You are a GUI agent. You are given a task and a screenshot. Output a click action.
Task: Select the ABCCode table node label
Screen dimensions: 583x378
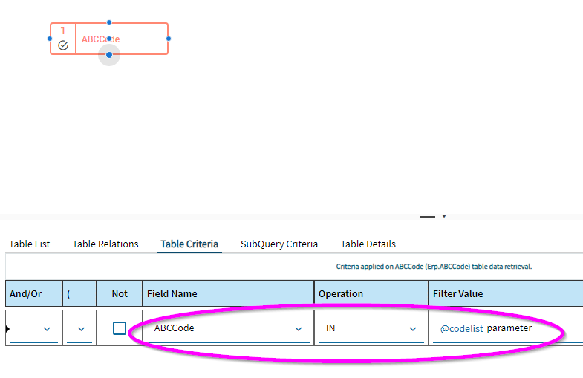(101, 39)
